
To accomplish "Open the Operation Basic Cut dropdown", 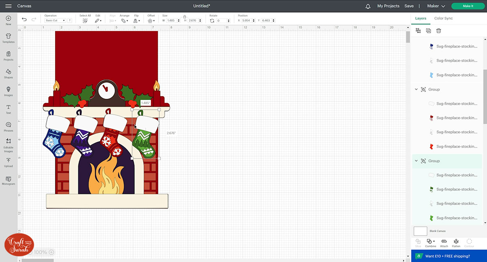I will (x=55, y=20).
